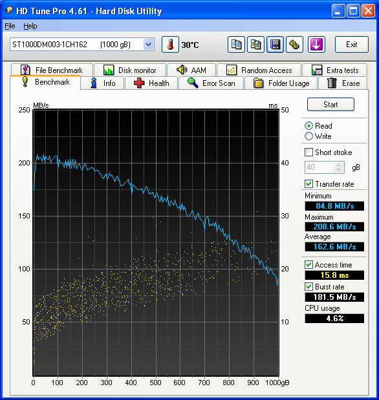The width and height of the screenshot is (379, 400).
Task: Click the Exit button
Action: 351,45
